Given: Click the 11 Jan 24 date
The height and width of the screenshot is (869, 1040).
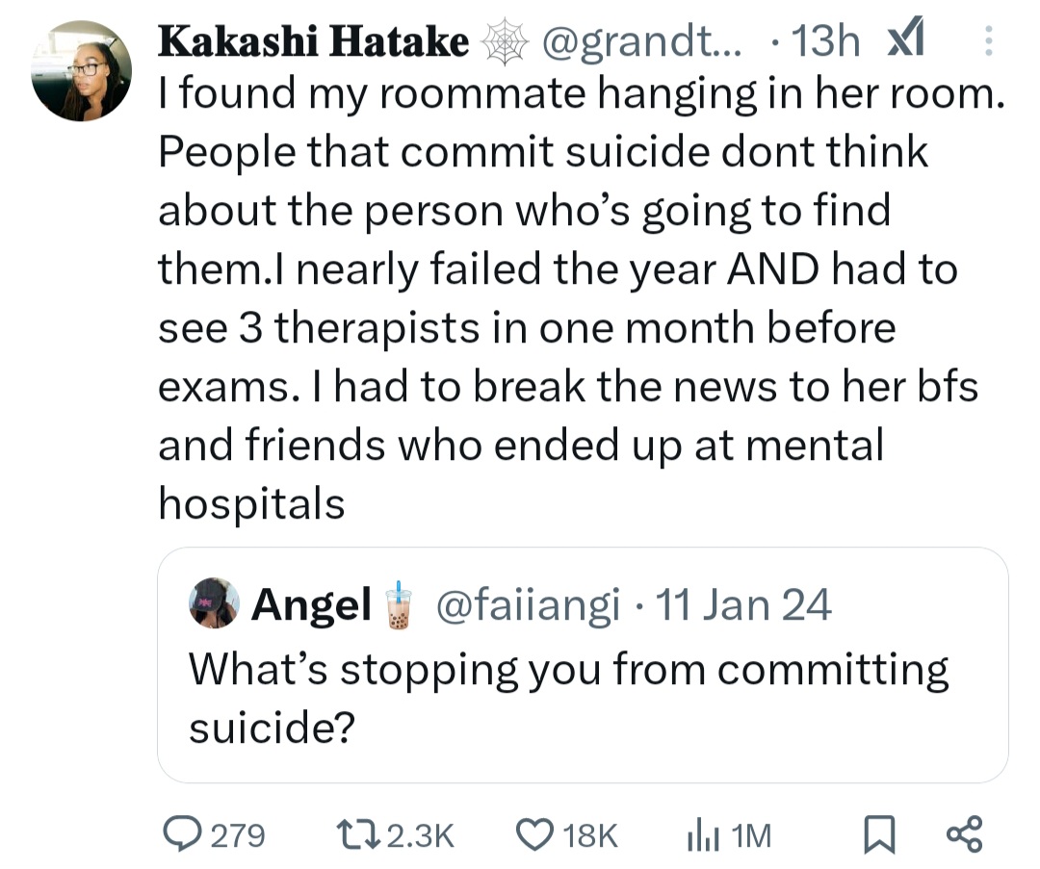Looking at the screenshot, I should pos(741,605).
